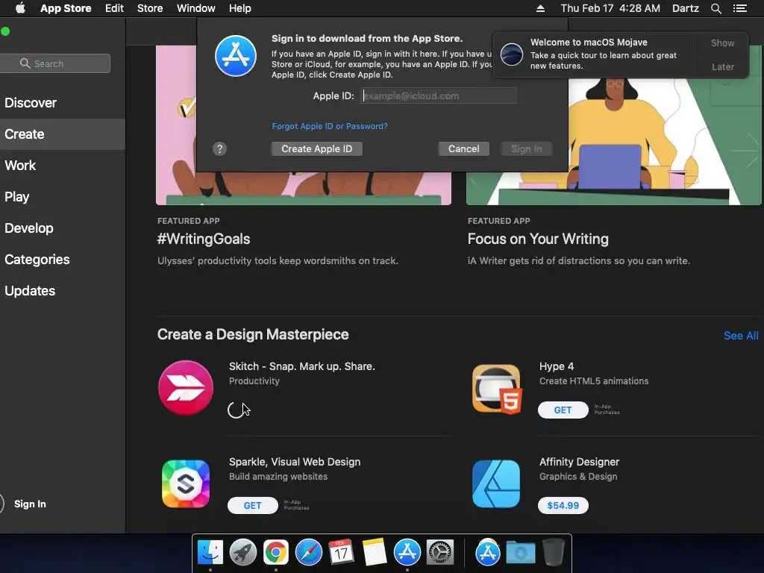The width and height of the screenshot is (764, 573).
Task: Select Categories in the sidebar
Action: tap(37, 259)
